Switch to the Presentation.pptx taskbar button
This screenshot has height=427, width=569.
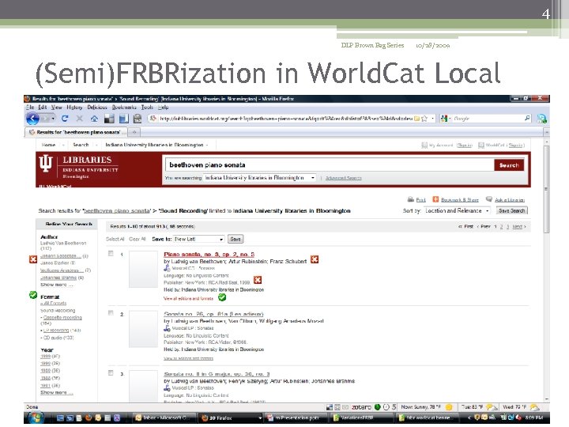tap(296, 418)
